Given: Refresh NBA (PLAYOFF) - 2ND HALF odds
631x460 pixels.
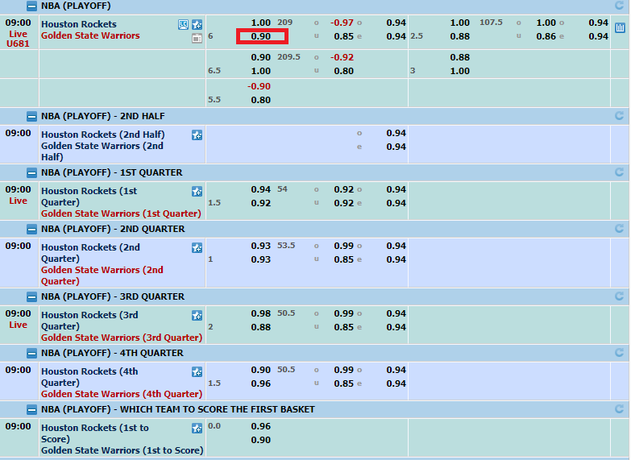Looking at the screenshot, I should coord(620,116).
